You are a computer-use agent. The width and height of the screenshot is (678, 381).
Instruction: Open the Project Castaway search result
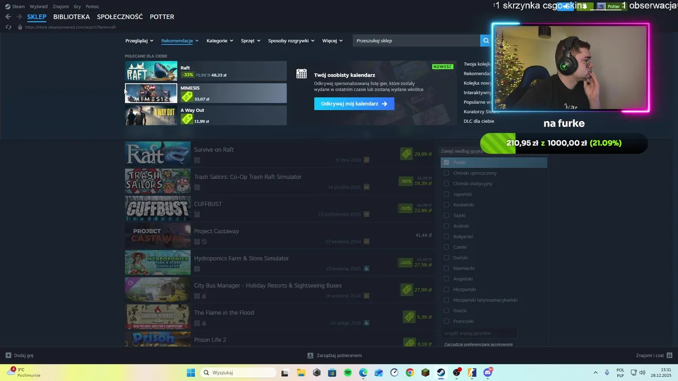279,235
